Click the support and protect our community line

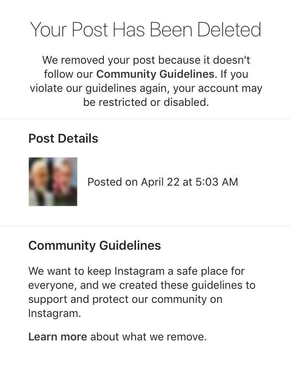(126, 299)
